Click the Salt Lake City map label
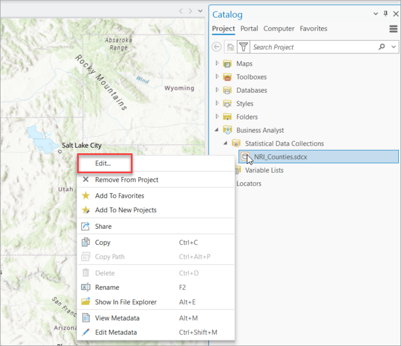The image size is (401, 346). click(x=82, y=145)
